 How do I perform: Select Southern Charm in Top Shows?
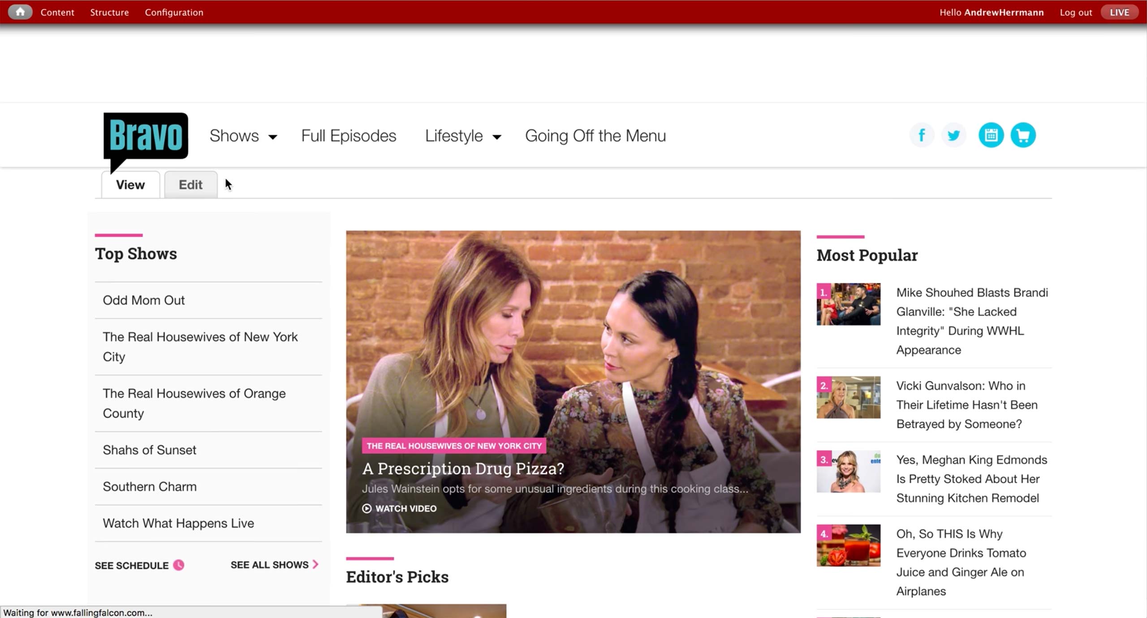coord(150,486)
